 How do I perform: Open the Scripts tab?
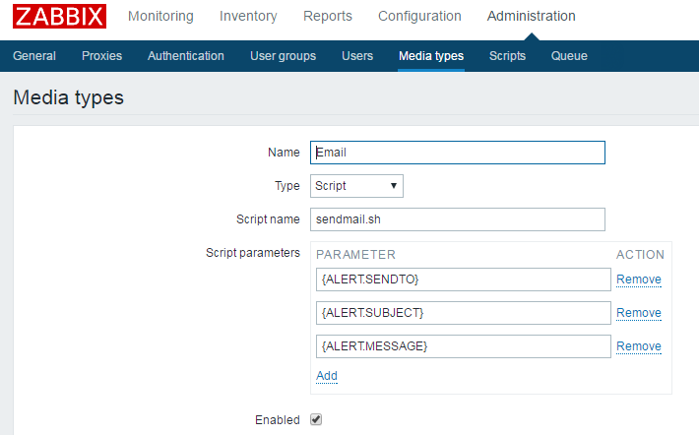tap(507, 56)
